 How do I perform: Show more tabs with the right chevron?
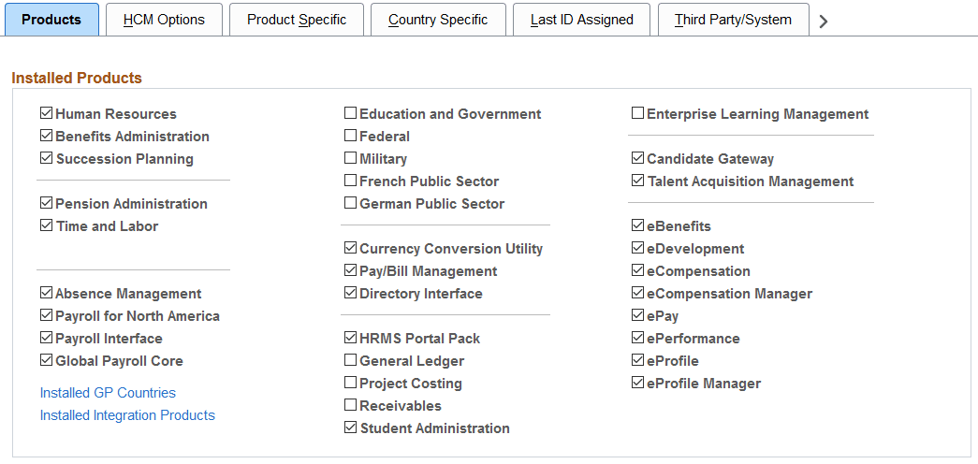pos(824,22)
